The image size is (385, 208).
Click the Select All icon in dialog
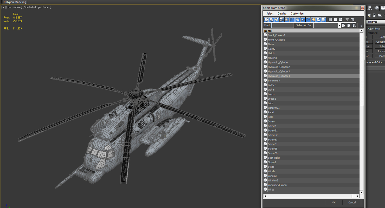(330, 20)
